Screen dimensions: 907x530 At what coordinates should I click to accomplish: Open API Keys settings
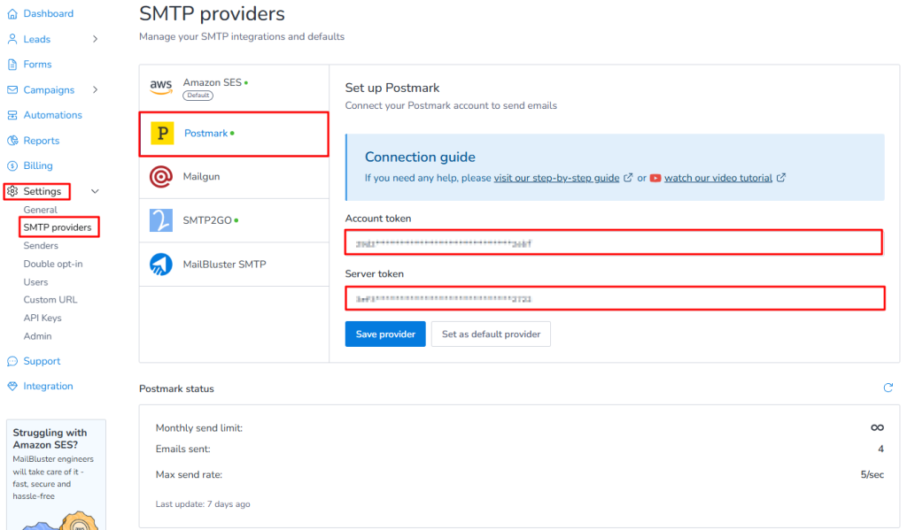point(43,318)
